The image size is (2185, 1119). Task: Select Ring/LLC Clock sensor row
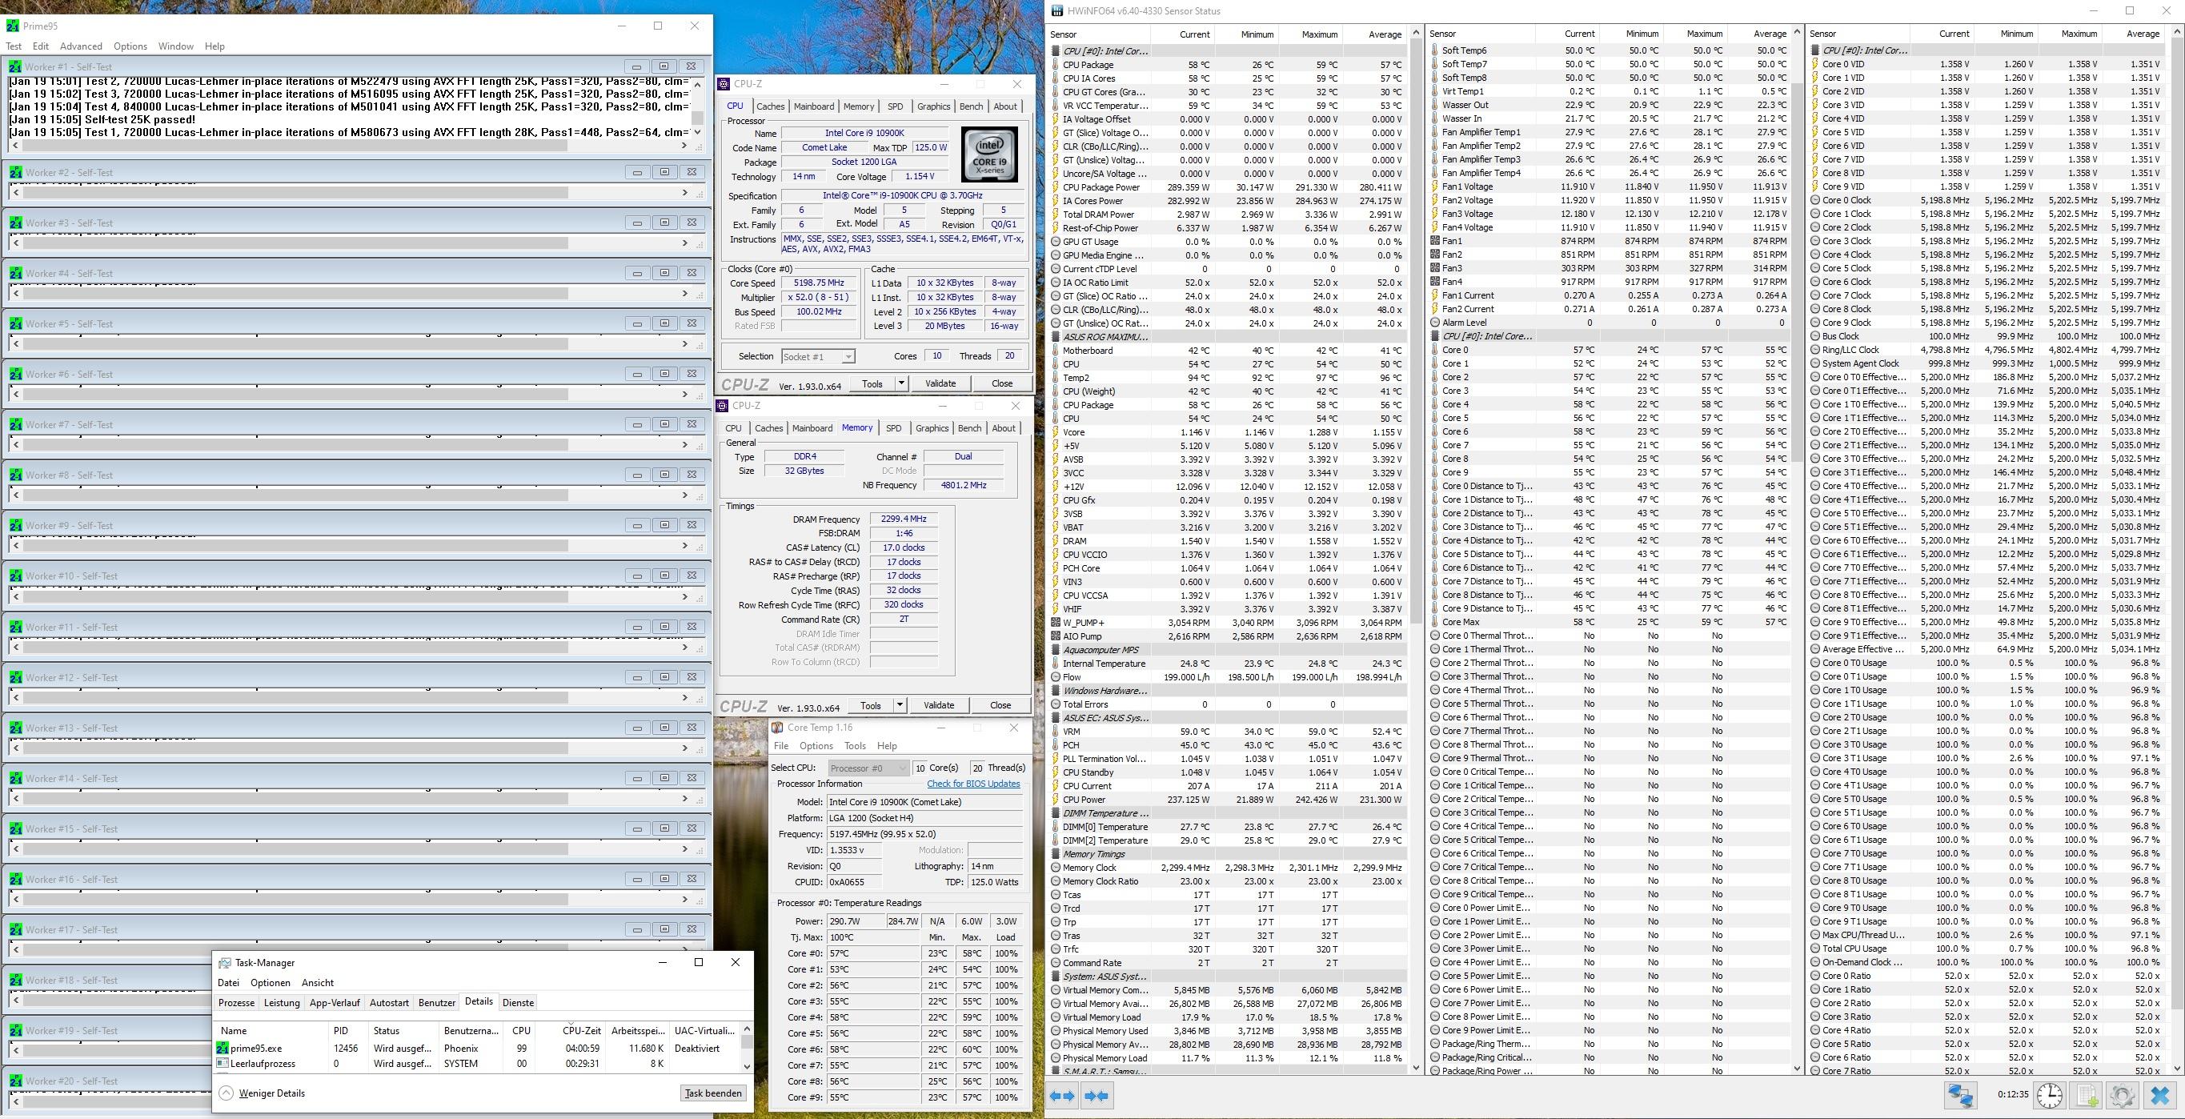coord(1987,350)
